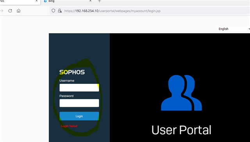Viewport: 250px width, 142px height.
Task: Click the 'User Portal' heading text
Action: pyautogui.click(x=181, y=130)
